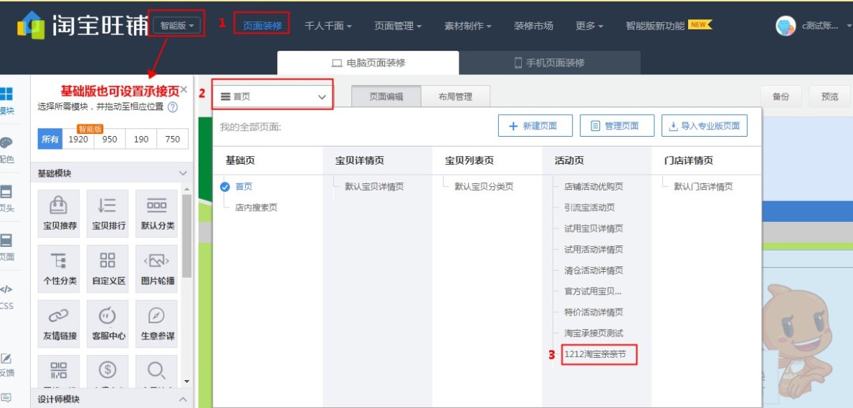
Task: Open the 页面管理 dropdown menu
Action: (x=399, y=26)
